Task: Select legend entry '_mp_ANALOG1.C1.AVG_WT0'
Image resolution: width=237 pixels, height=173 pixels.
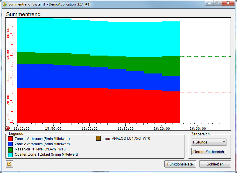Action: tap(126, 139)
